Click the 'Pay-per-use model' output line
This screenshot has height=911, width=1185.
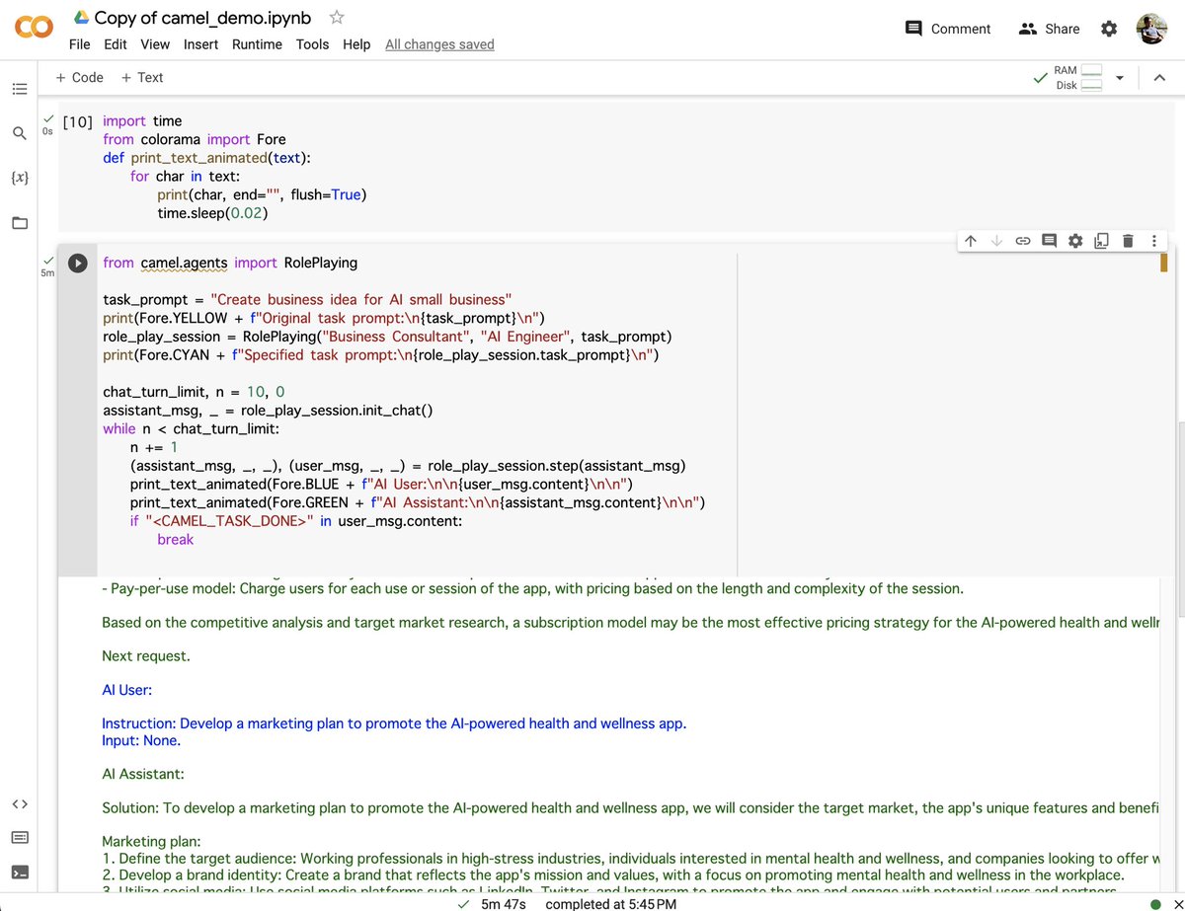pos(532,589)
